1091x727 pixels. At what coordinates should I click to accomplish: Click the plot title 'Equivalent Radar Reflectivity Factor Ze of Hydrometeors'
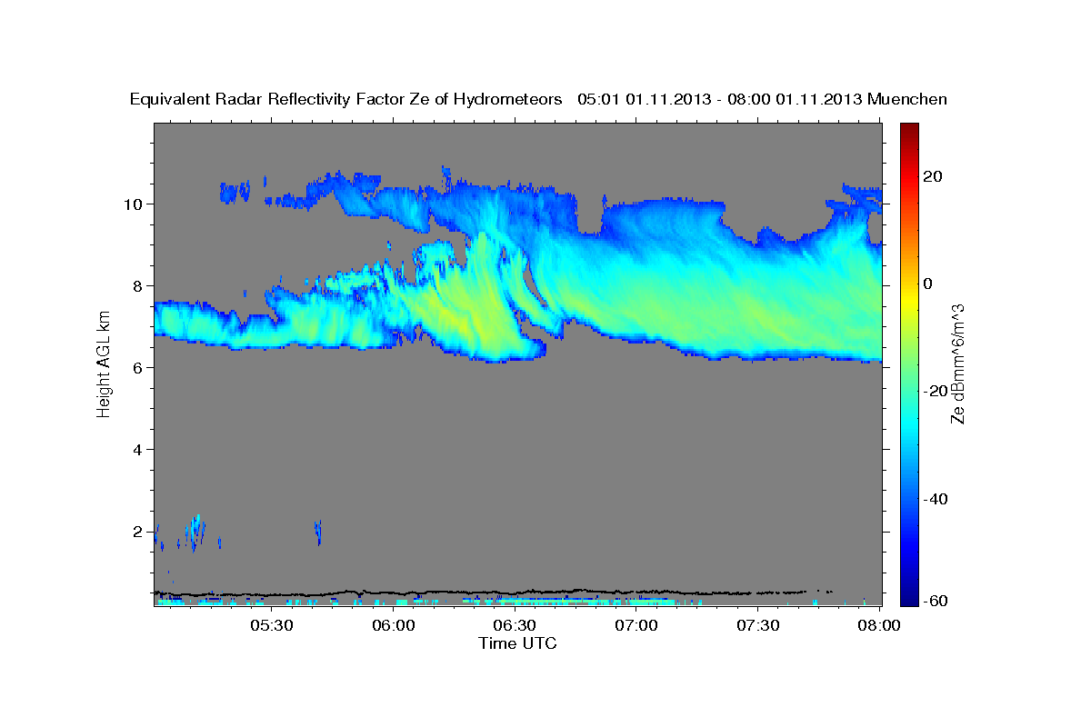pos(346,100)
